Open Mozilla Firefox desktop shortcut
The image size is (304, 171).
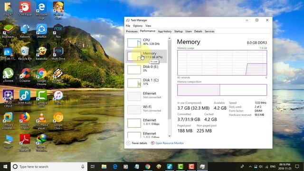[x=25, y=121]
